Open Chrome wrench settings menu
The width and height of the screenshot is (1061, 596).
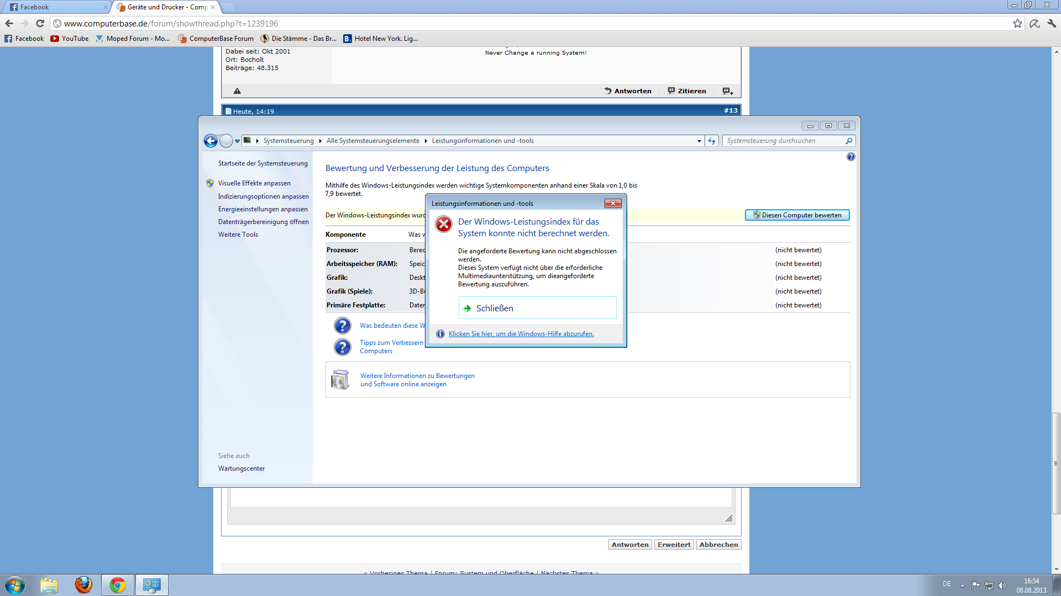(1052, 23)
